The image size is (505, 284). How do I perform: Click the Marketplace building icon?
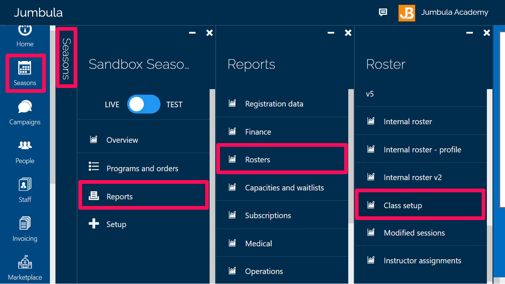(25, 262)
